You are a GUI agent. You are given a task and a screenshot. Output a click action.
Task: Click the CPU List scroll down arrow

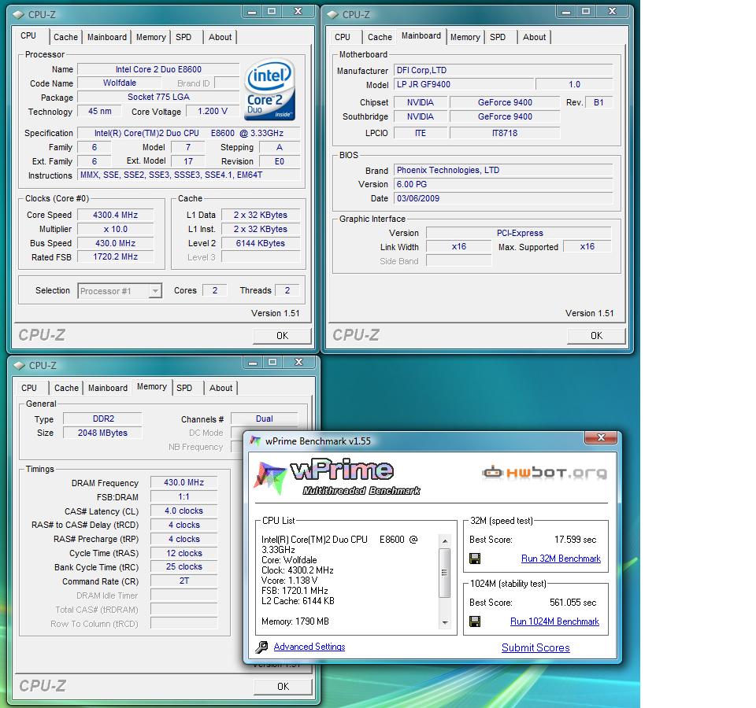[x=444, y=623]
